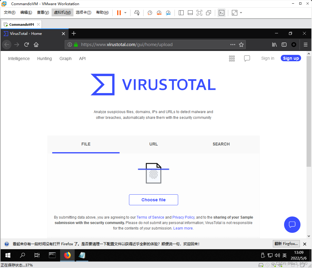The width and height of the screenshot is (312, 268).
Task: Open the Firefox hamburger menu
Action: (306, 45)
